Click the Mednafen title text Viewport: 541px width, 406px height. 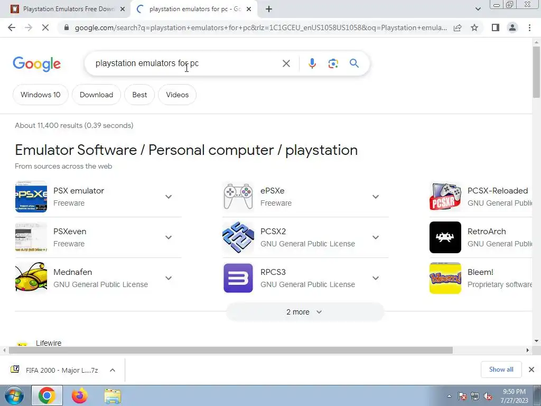point(72,272)
